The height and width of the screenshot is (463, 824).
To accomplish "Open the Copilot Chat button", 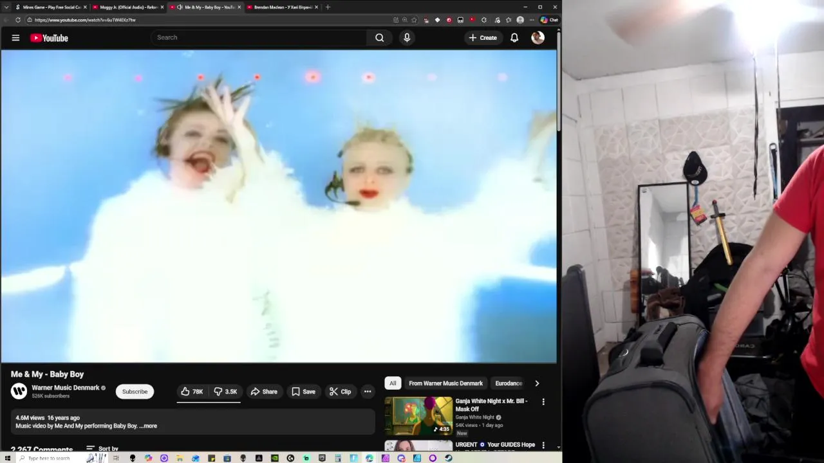I will tap(549, 20).
